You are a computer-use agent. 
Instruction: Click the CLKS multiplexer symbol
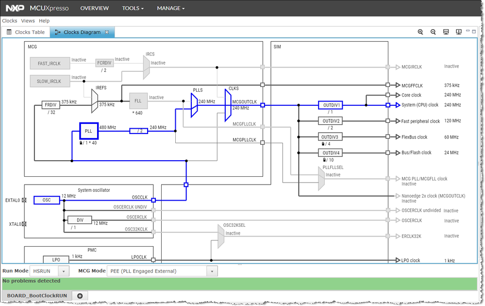pyautogui.click(x=228, y=106)
